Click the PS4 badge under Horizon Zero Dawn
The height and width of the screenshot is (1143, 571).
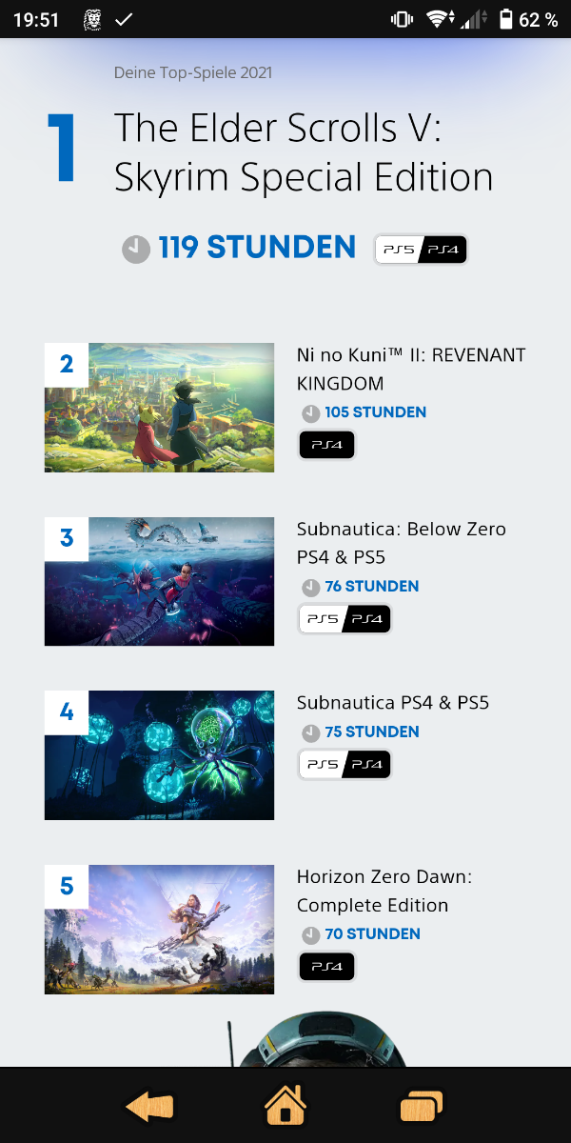(x=326, y=967)
